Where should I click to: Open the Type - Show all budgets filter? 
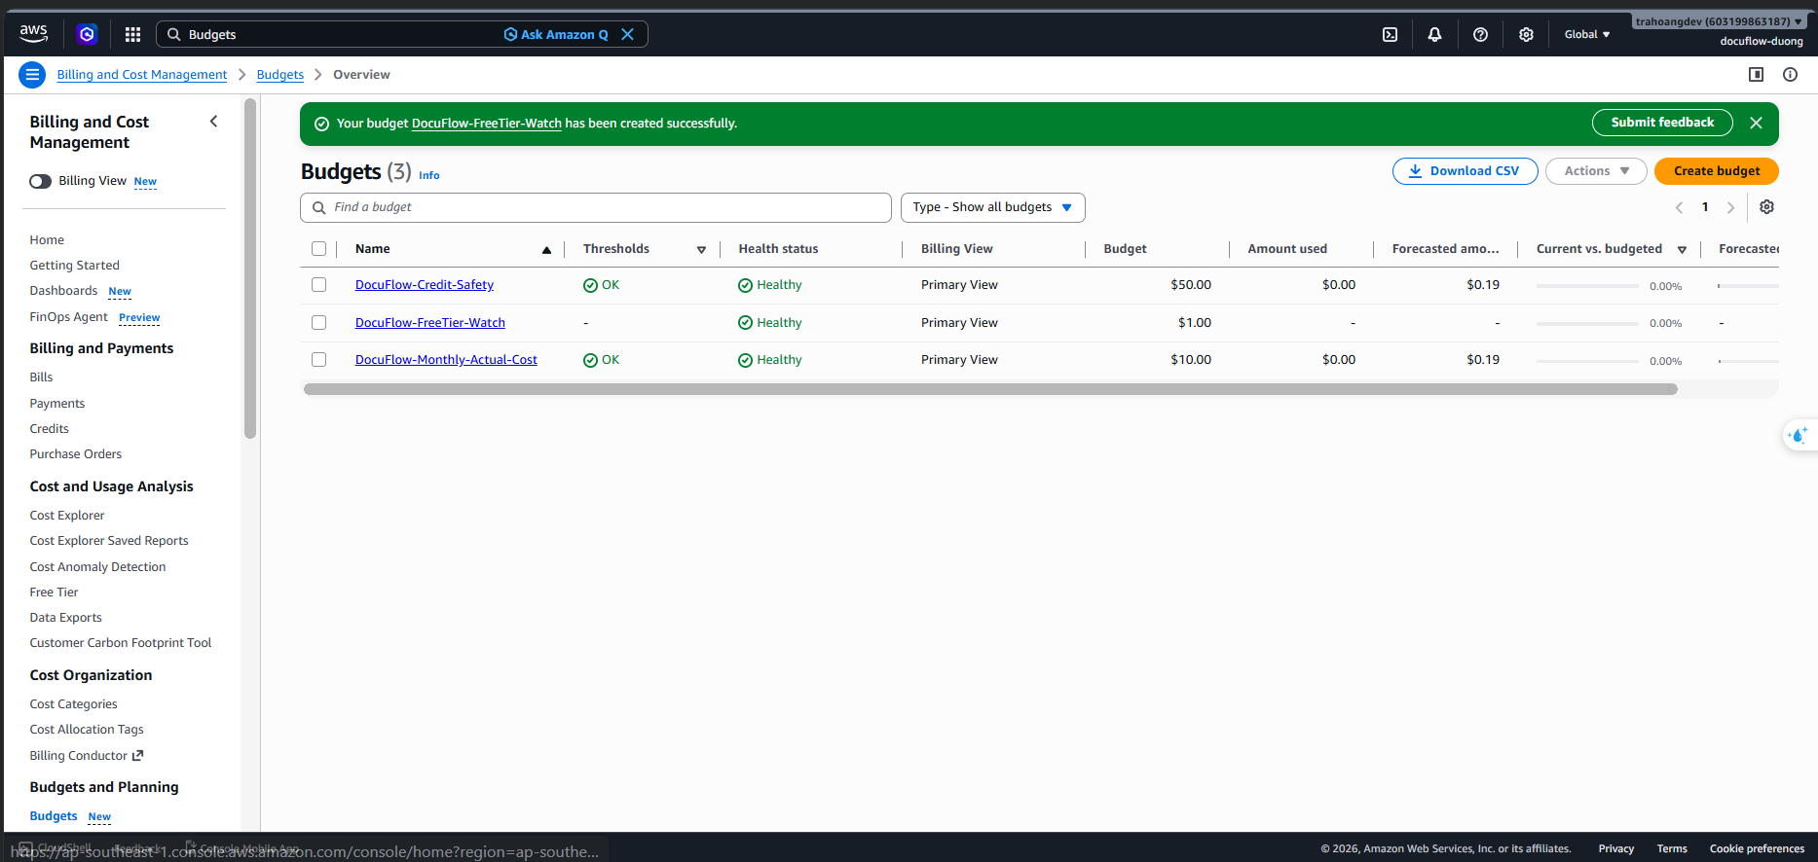992,207
